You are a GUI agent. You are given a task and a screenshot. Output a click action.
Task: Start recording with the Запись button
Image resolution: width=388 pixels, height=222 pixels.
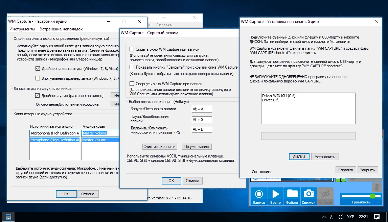259,197
